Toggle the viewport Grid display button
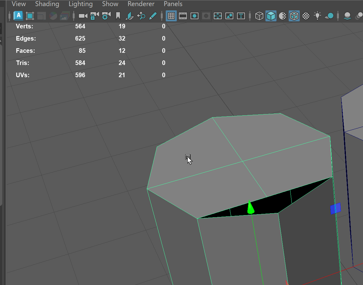This screenshot has width=363, height=285. pos(171,16)
